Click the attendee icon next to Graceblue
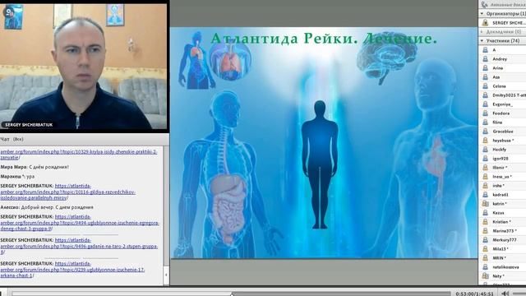 pyautogui.click(x=485, y=132)
